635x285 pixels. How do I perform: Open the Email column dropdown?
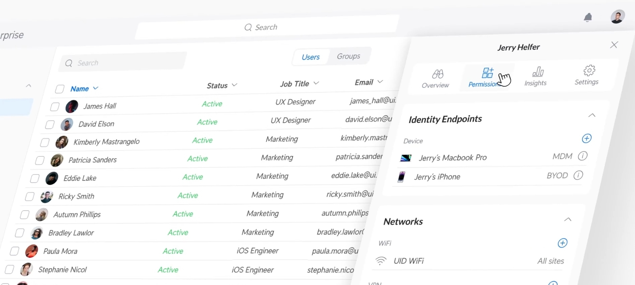click(380, 82)
